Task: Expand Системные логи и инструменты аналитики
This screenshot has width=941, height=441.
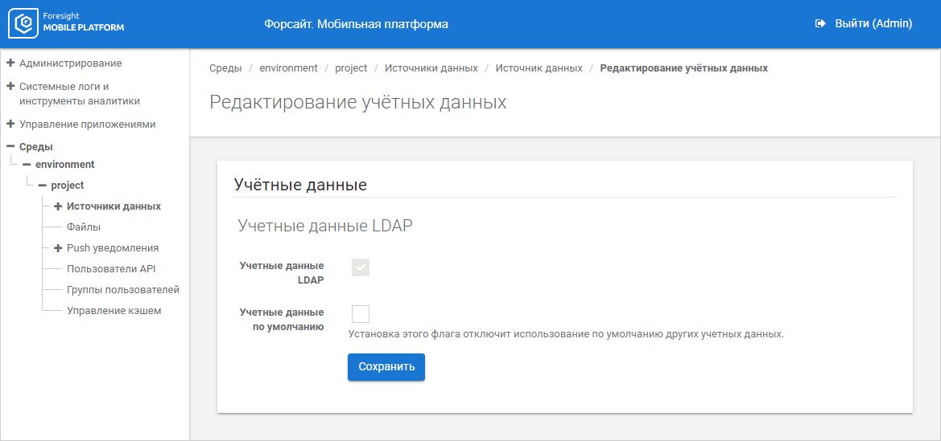Action: pos(10,86)
